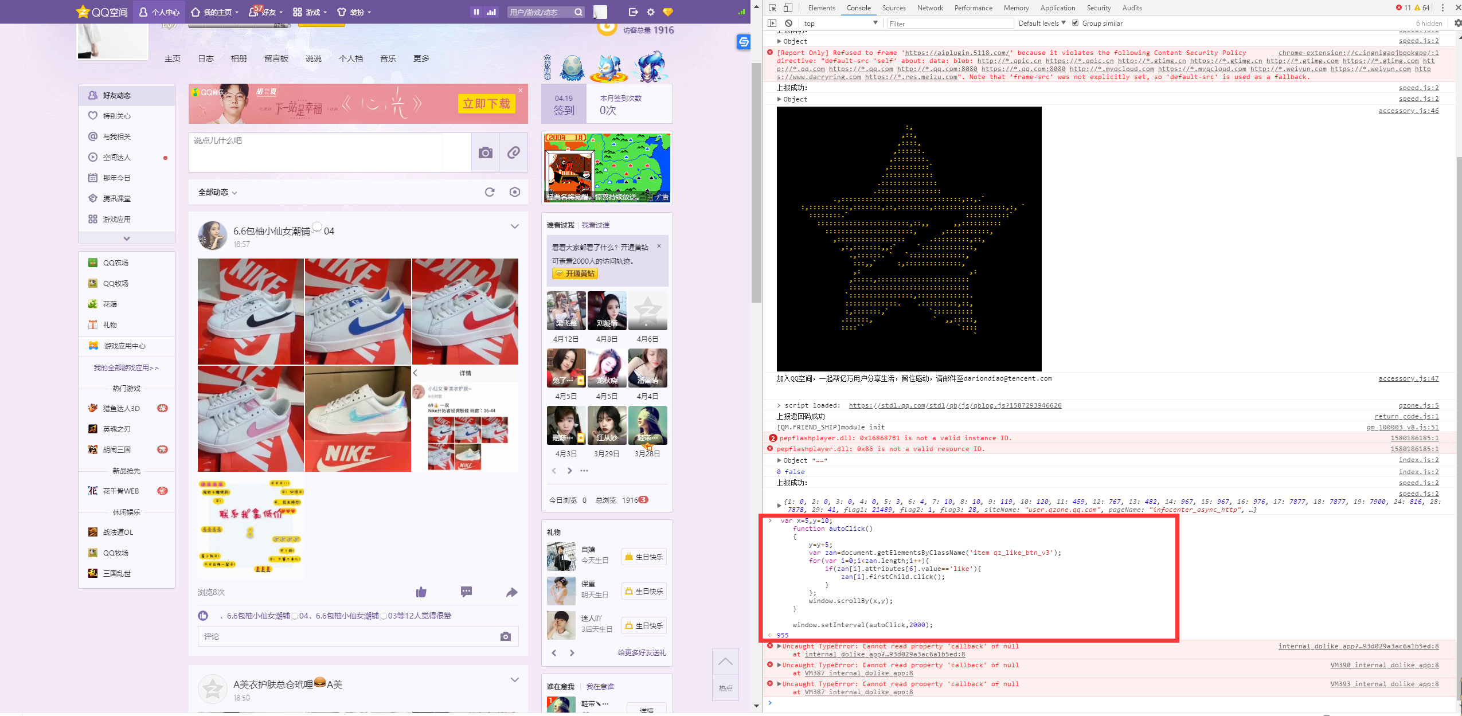This screenshot has width=1462, height=716.
Task: Expand the 全部动态 filter dropdown
Action: pos(218,193)
